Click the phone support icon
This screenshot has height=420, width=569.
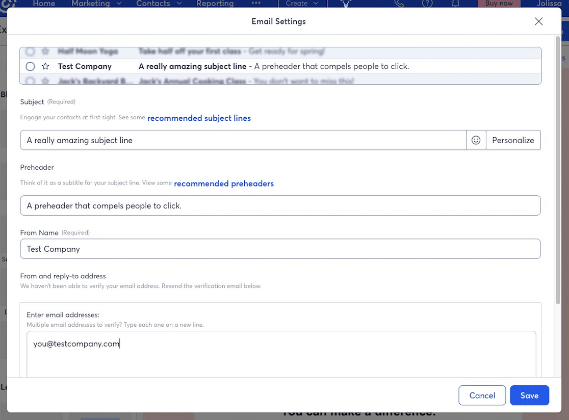coord(399,4)
